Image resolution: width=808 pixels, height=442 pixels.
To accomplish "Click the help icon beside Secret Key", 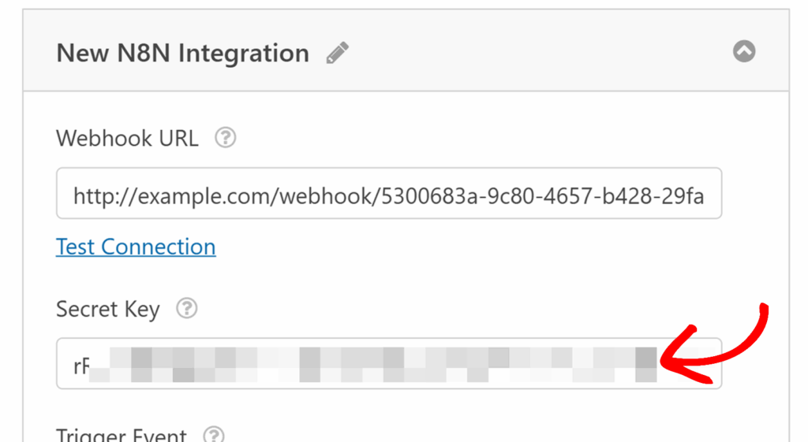I will (x=186, y=309).
